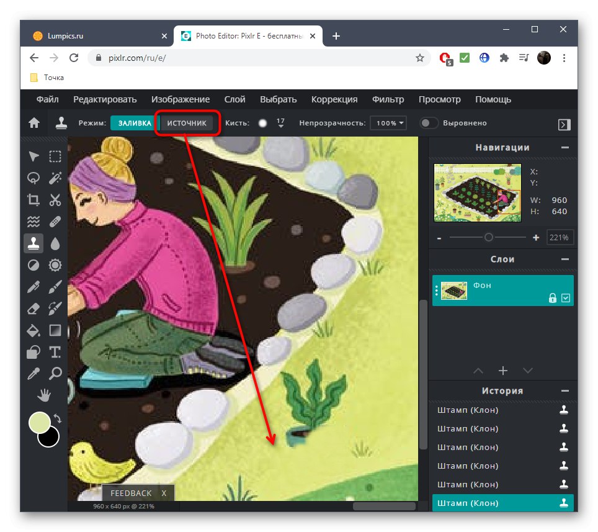Select the Text tool
The width and height of the screenshot is (598, 532).
[55, 351]
